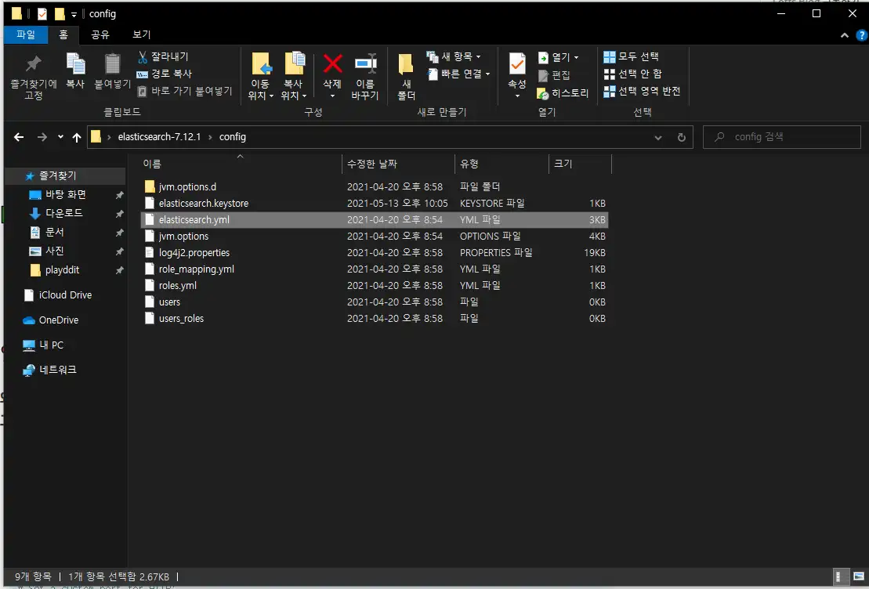Open the Easy access dropdown
The width and height of the screenshot is (869, 589).
tap(459, 74)
